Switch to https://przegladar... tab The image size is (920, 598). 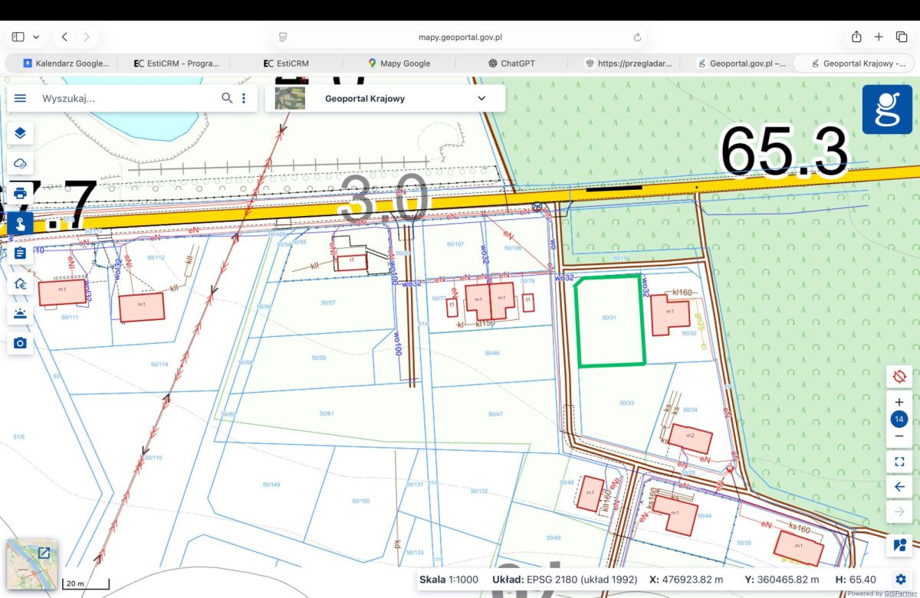pos(627,64)
